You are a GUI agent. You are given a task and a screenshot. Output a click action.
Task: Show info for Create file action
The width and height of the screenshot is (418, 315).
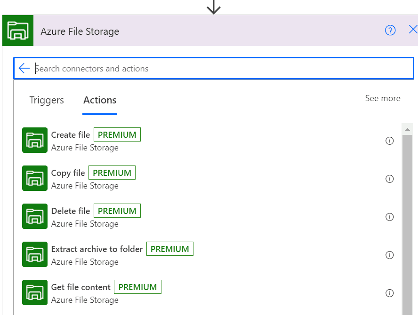click(x=389, y=141)
